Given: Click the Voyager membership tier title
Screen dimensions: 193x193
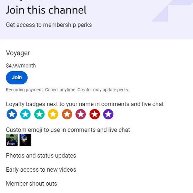Looking at the screenshot, I should tap(18, 53).
